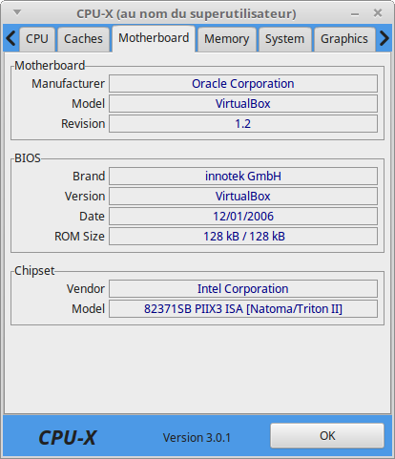This screenshot has height=459, width=395.
Task: Select the BIOS Version VirtualBox value
Action: tap(243, 197)
